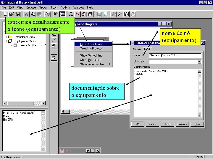Screen dimensions: 213x159
Task: Open the Window menu
Action: [x=78, y=7]
